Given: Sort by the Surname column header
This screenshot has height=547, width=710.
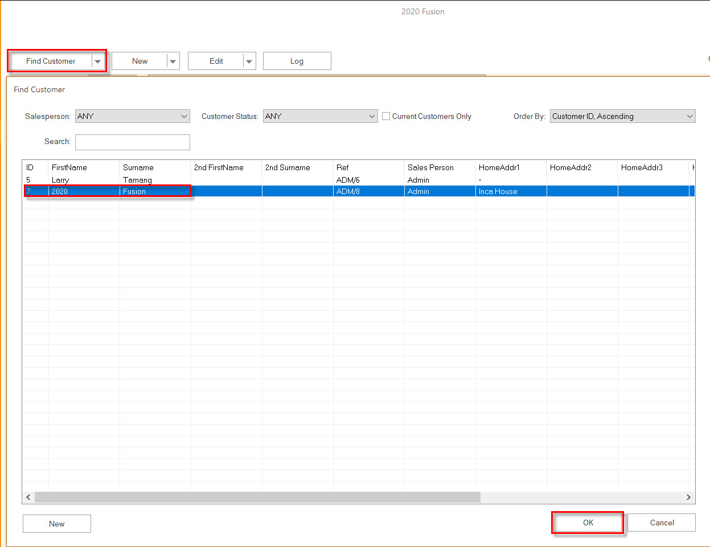Looking at the screenshot, I should 155,167.
